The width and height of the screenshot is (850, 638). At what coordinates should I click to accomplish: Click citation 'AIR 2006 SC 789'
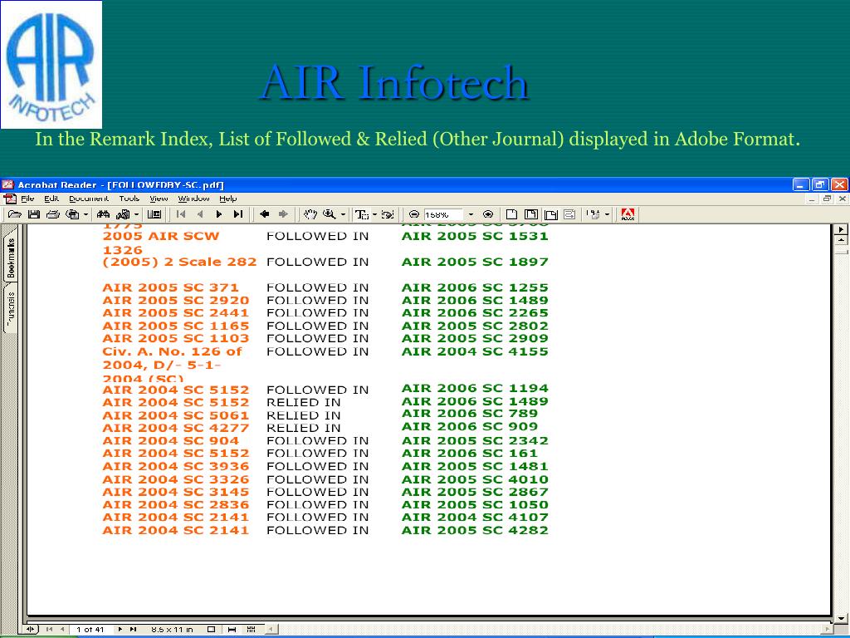point(470,414)
